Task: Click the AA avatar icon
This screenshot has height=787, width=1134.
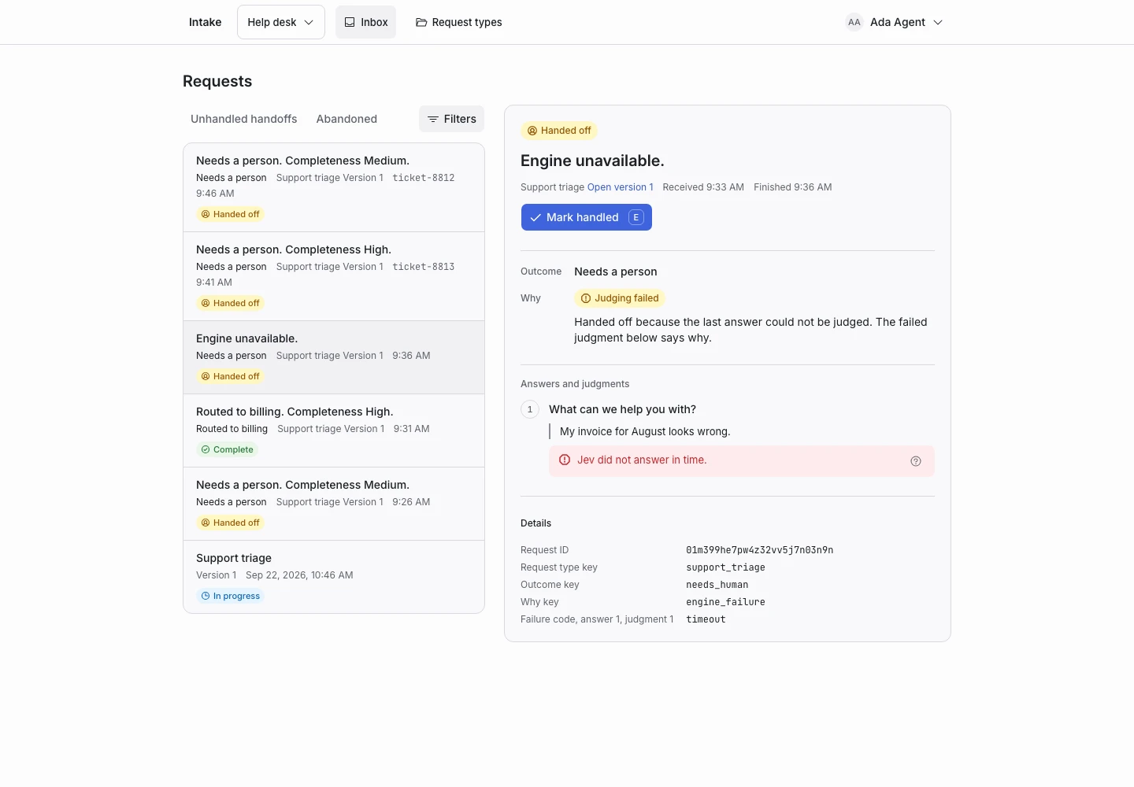Action: tap(854, 22)
